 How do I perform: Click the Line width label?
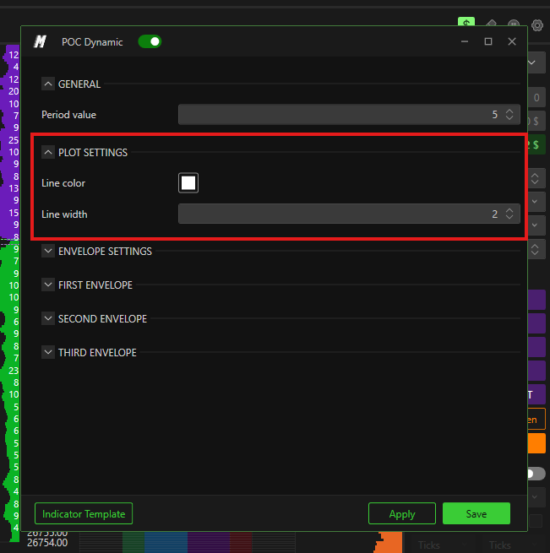point(64,214)
